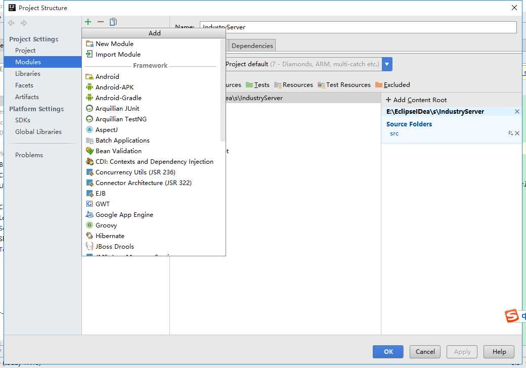
Task: Click the GWT icon
Action: [90, 204]
